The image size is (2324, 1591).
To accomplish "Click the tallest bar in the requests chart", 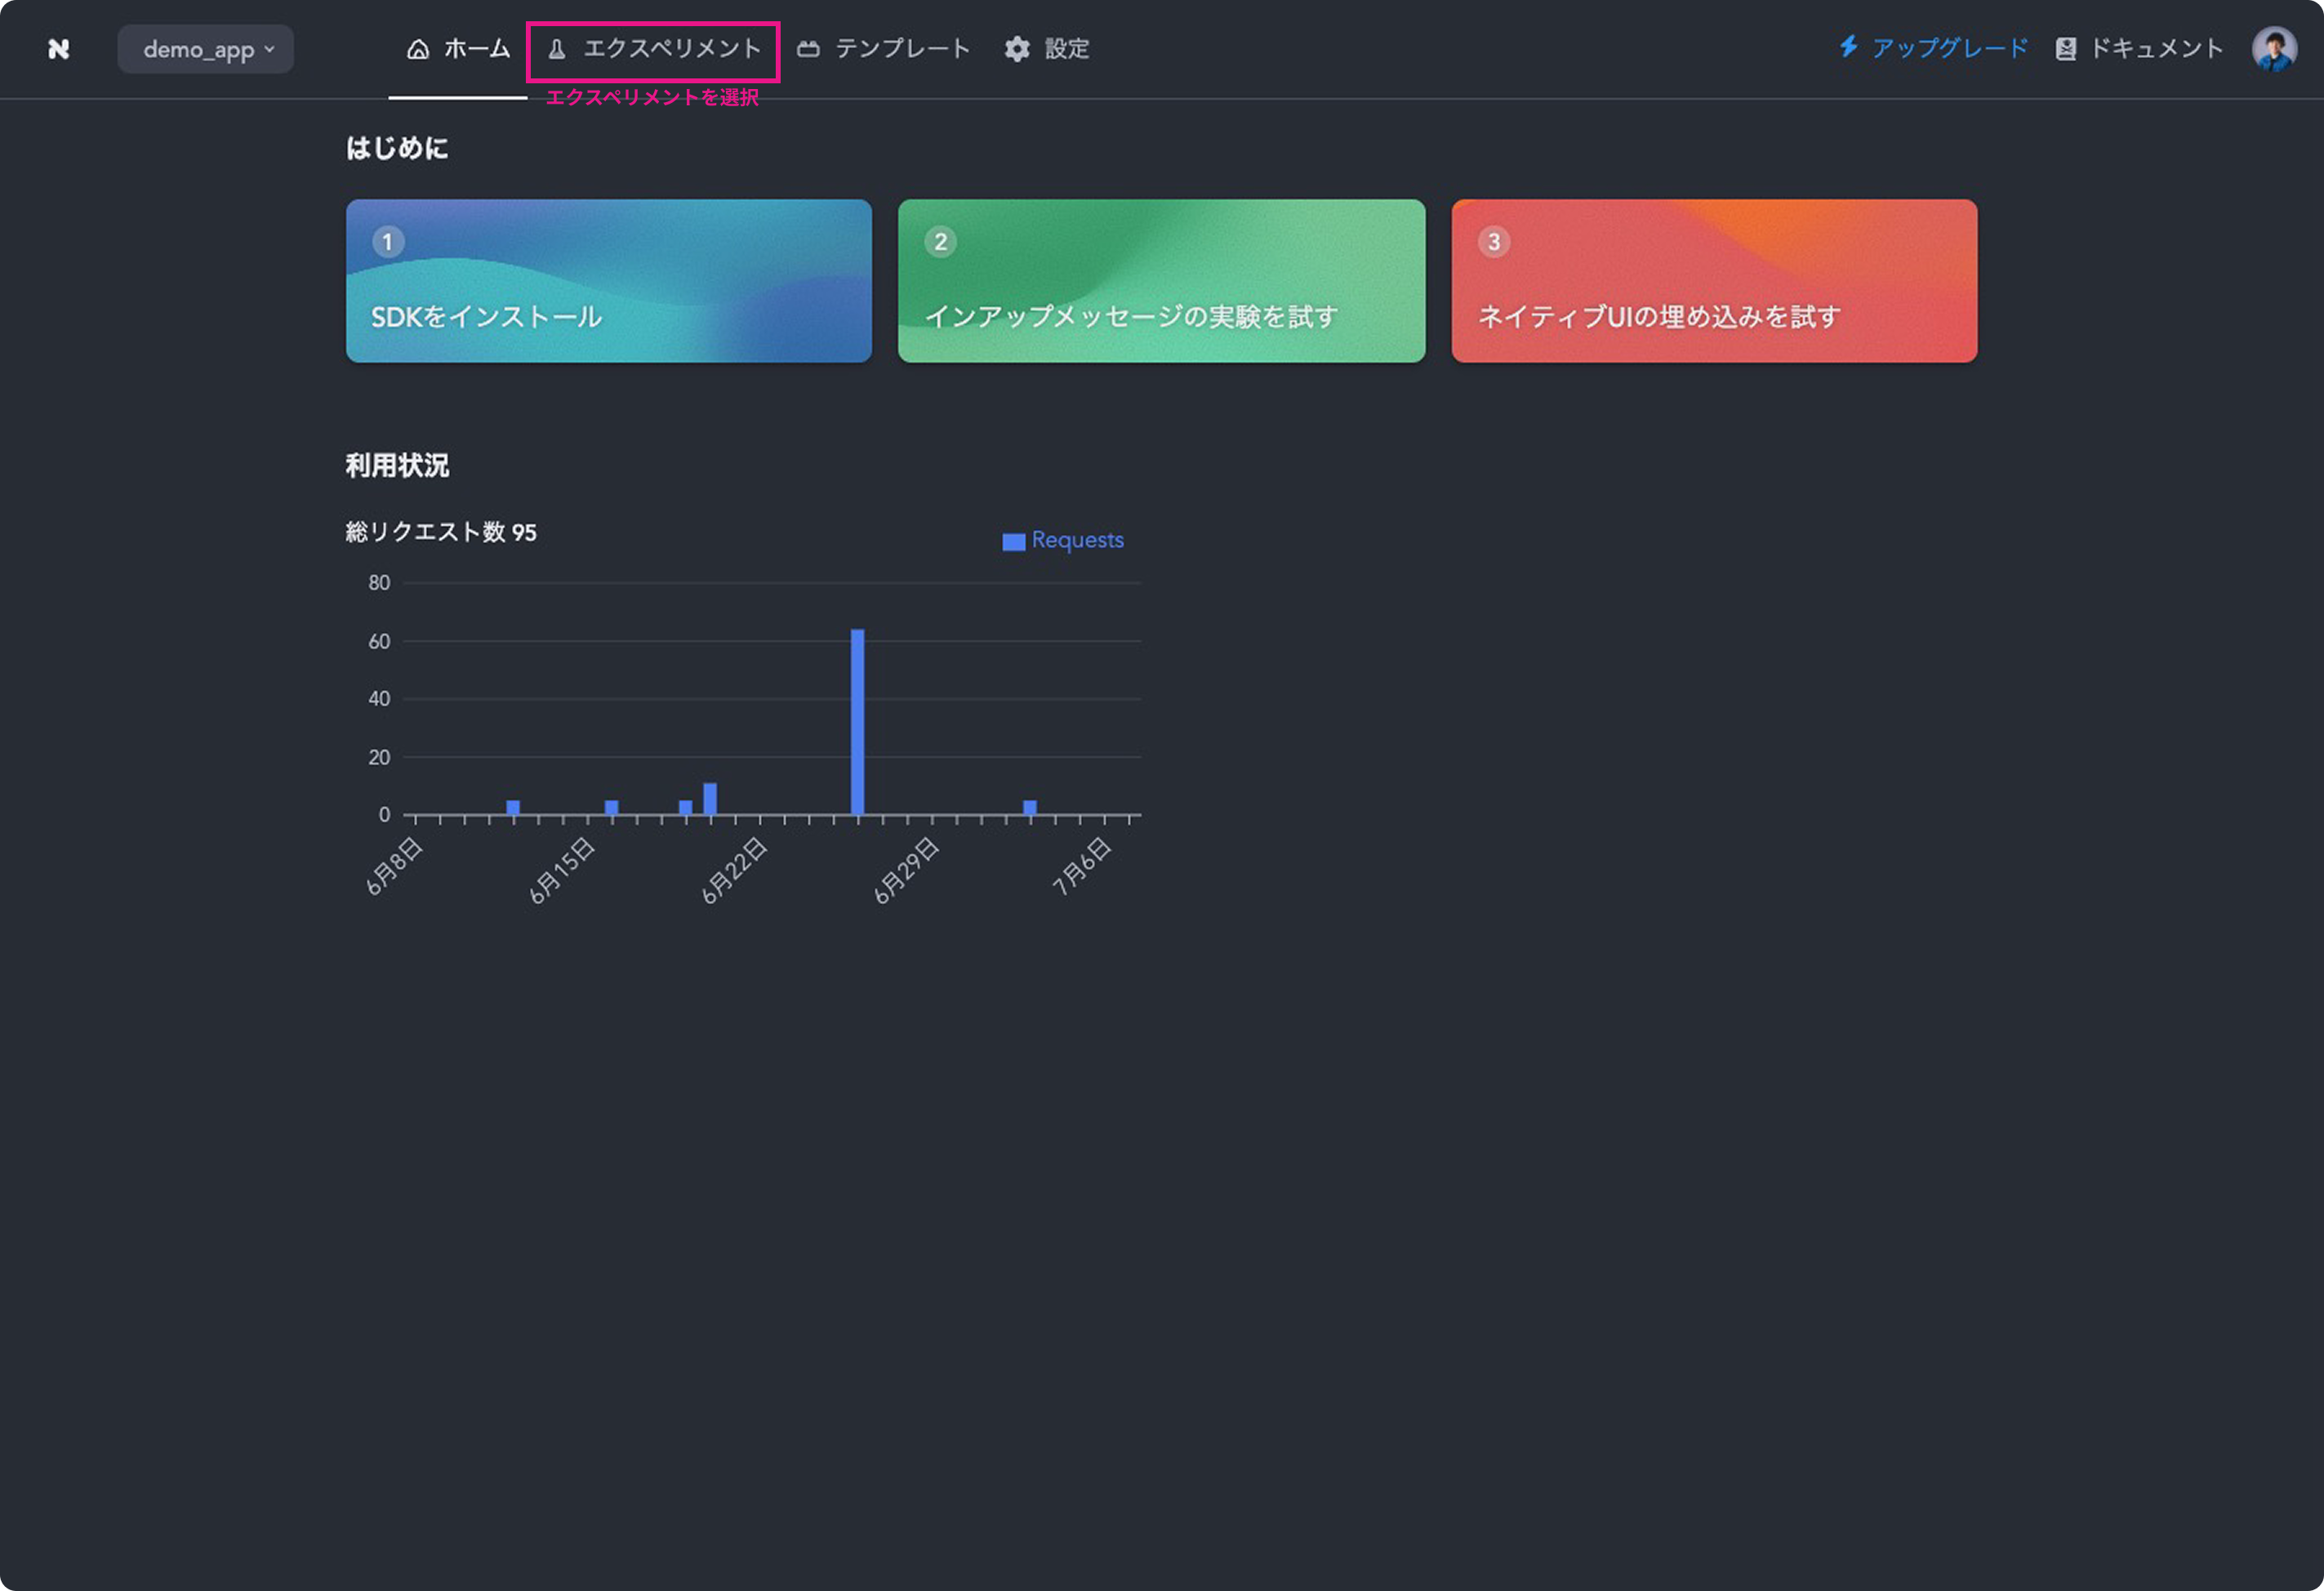I will pyautogui.click(x=857, y=721).
